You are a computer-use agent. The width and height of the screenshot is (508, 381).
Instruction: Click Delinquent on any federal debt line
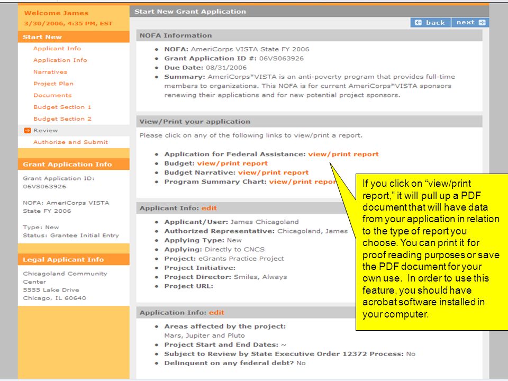pyautogui.click(x=235, y=363)
